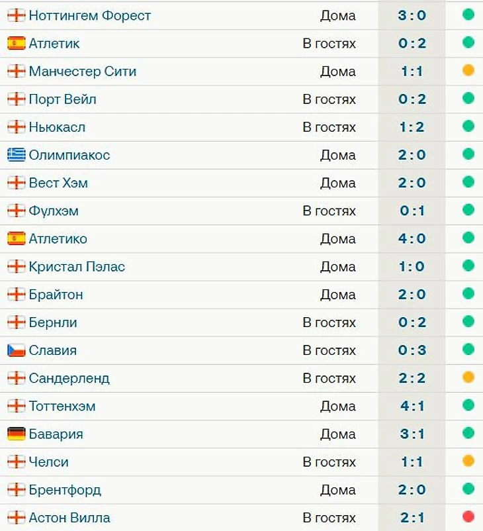
Task: Click the Germany flag beside Бавария
Action: click(x=17, y=434)
